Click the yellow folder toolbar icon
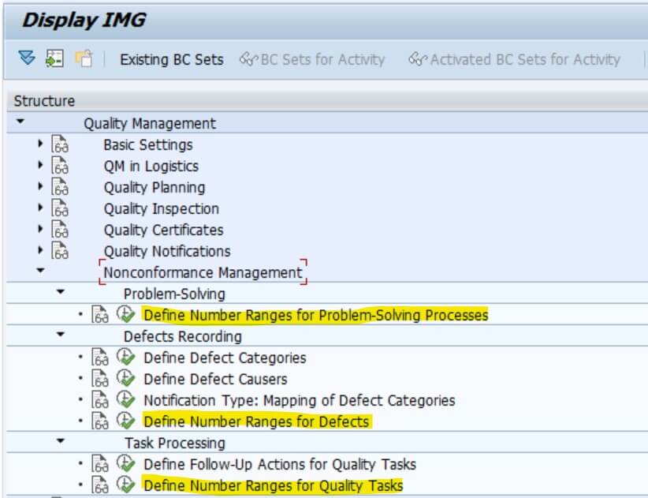Viewport: 648px width, 498px height. (84, 58)
